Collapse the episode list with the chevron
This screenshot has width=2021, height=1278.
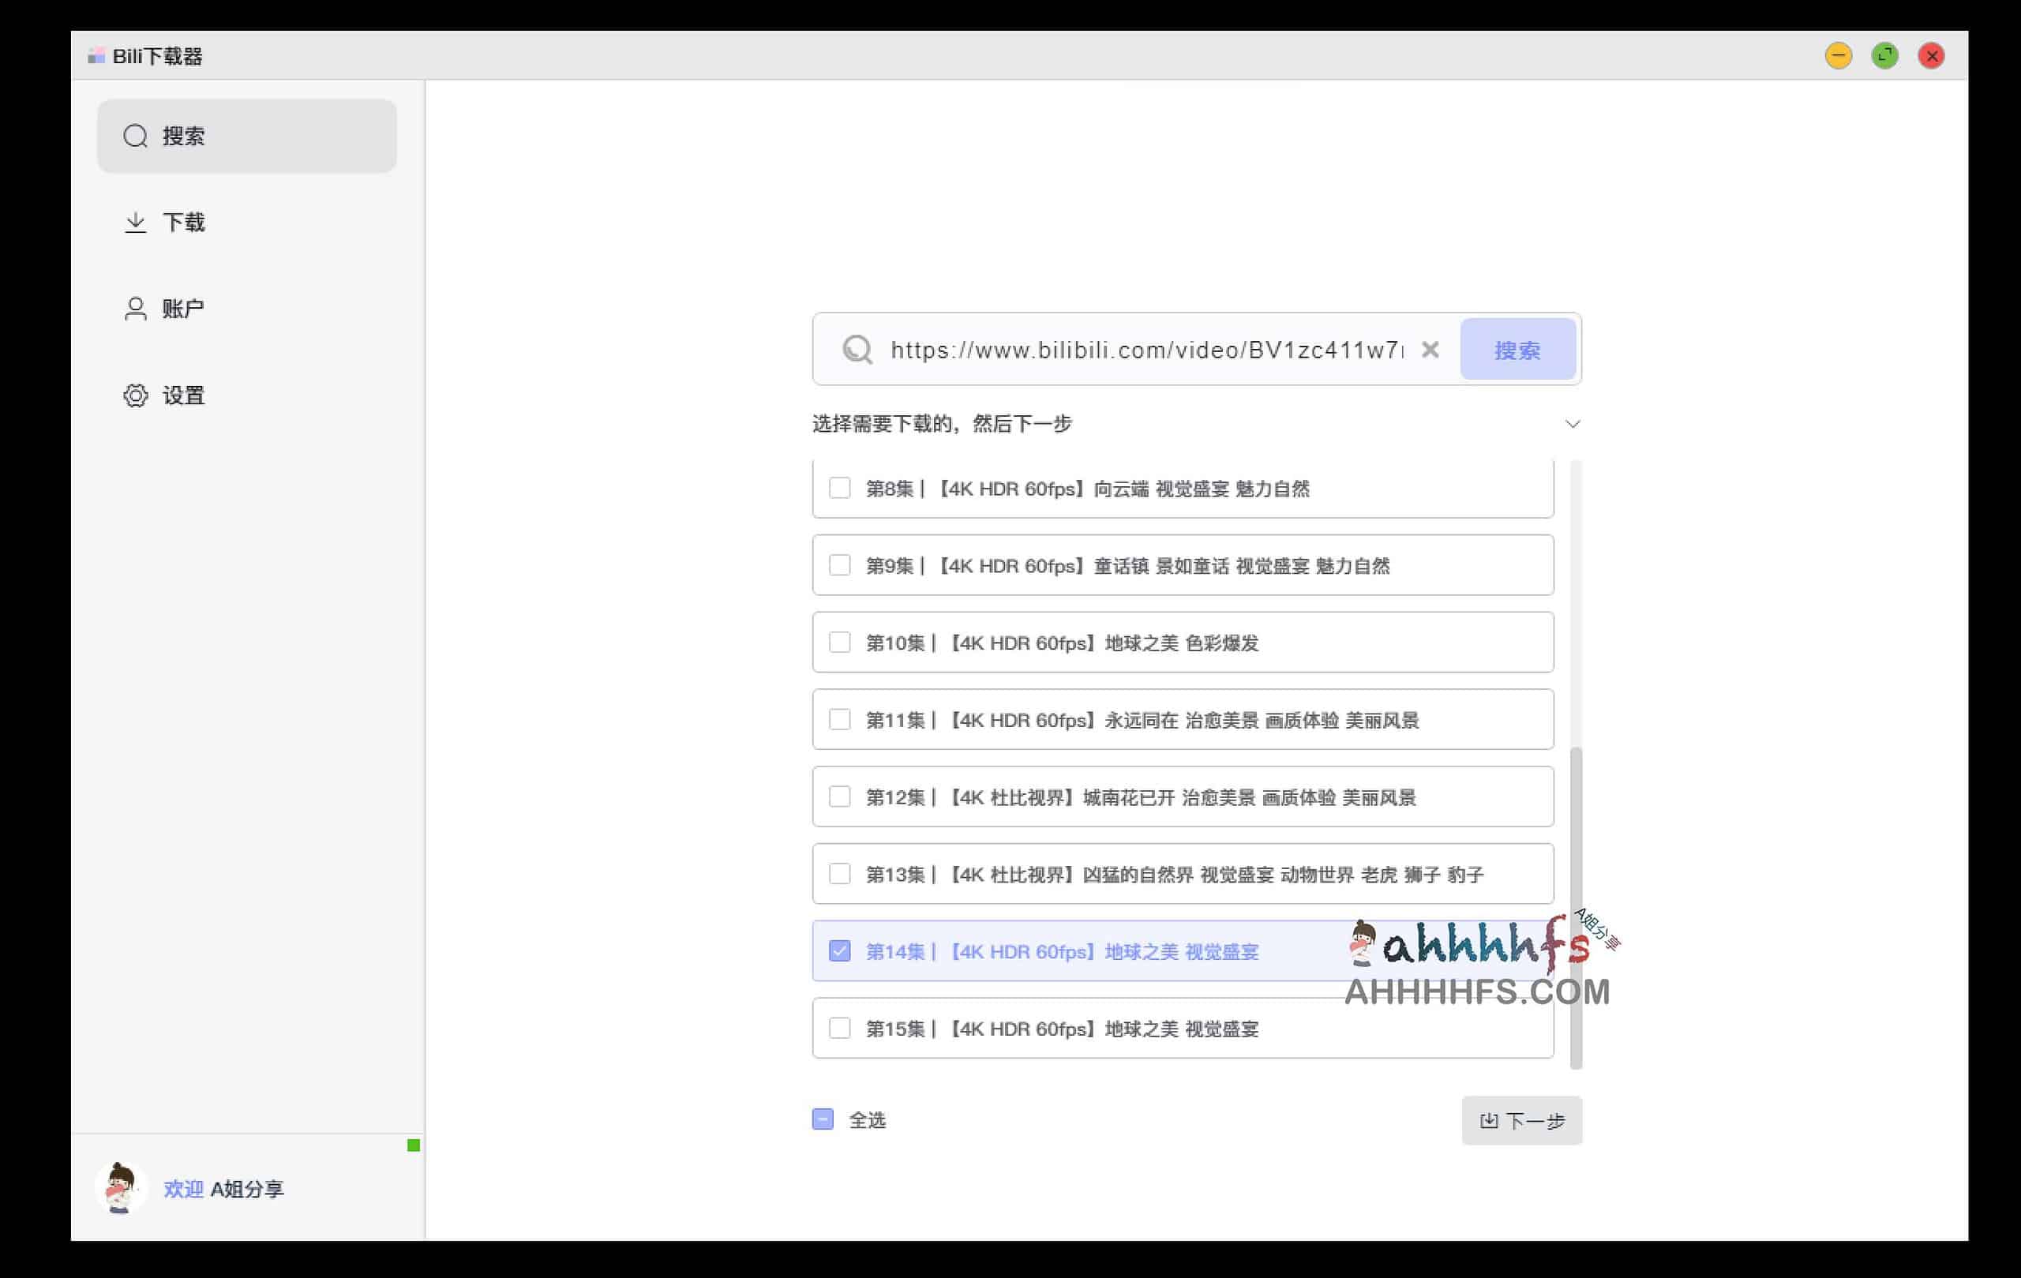coord(1573,424)
